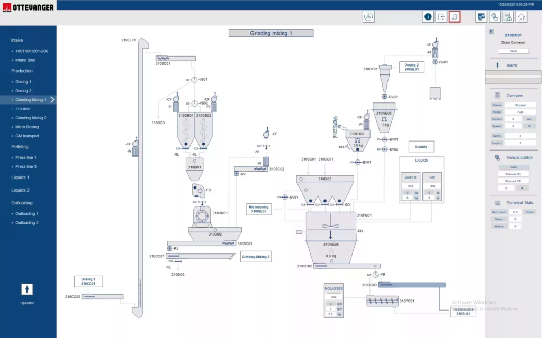
Task: Click the Operator user icon
Action: 27,289
